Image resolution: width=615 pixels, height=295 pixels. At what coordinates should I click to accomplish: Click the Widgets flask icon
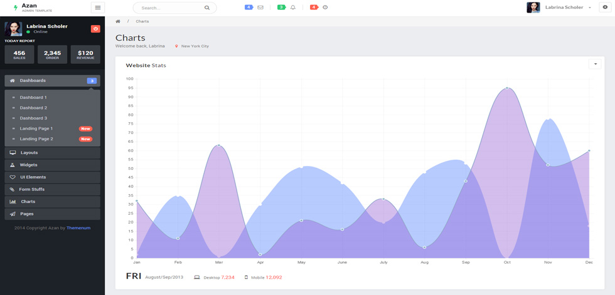pos(13,165)
